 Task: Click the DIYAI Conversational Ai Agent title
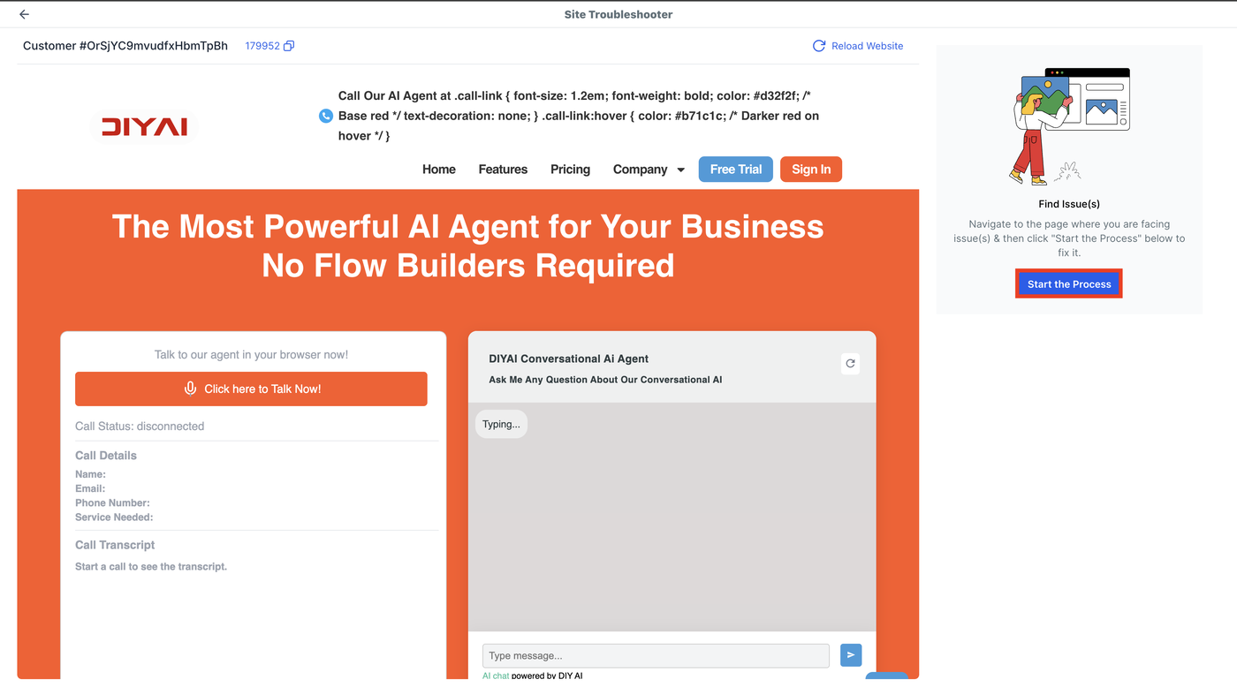click(x=569, y=359)
